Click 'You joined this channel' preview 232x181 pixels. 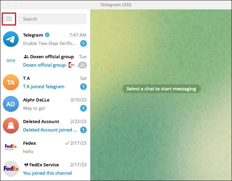pos(48,173)
